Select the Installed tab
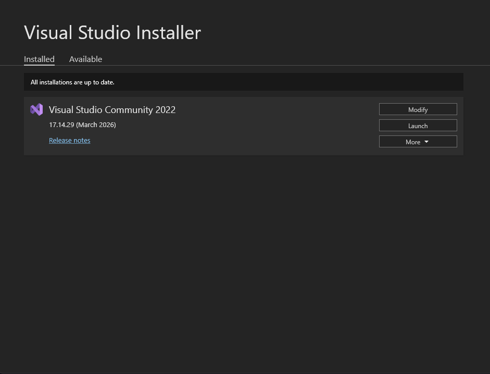This screenshot has height=374, width=490. click(x=39, y=59)
